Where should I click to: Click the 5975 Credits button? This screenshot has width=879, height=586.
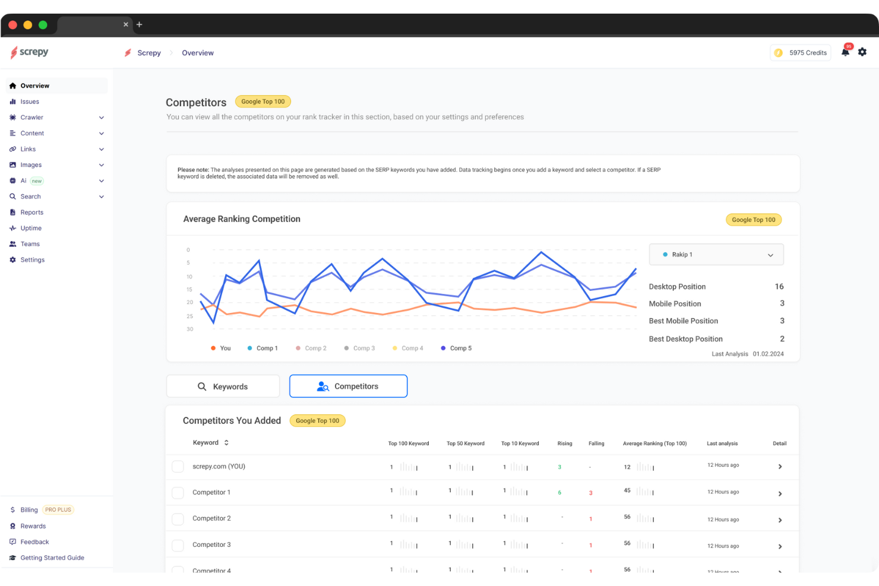pos(800,53)
